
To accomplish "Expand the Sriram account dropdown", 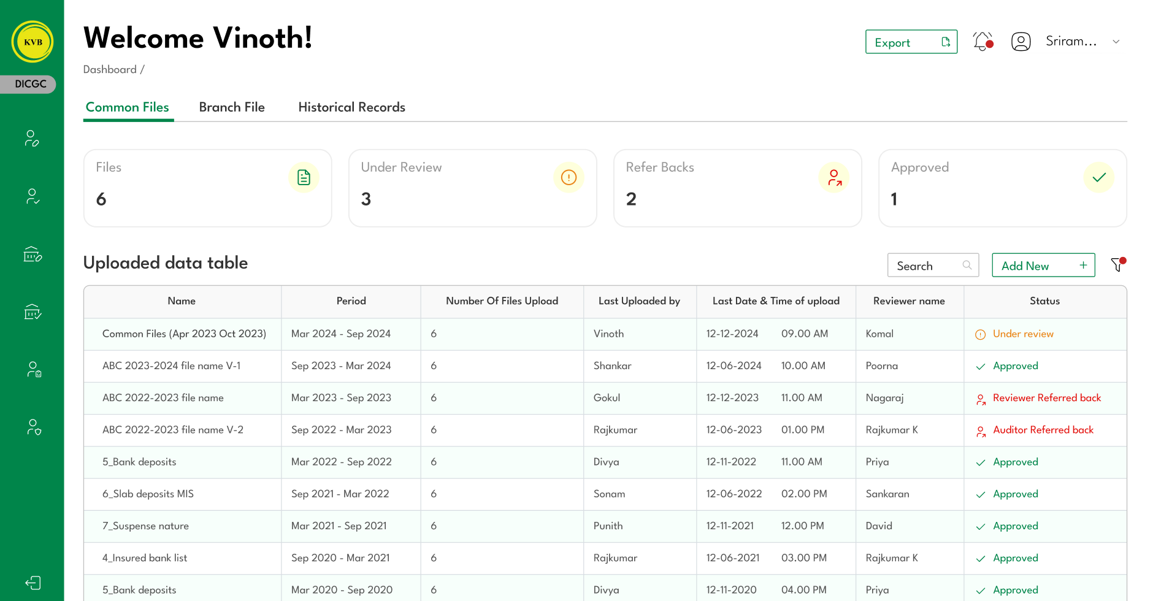I will [1117, 41].
